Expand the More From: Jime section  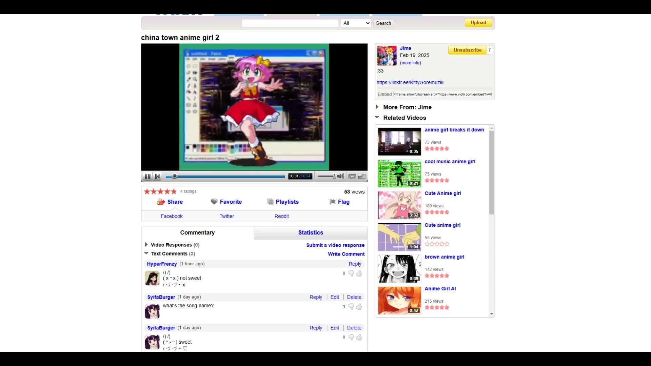click(377, 107)
